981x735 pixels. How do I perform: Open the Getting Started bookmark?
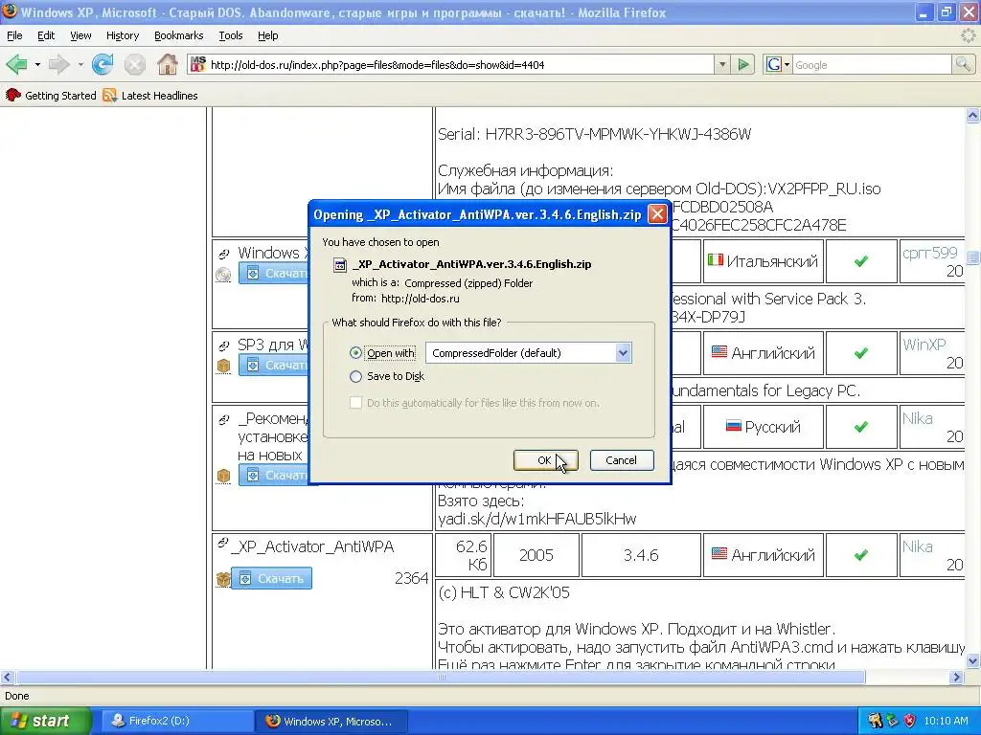pyautogui.click(x=51, y=96)
